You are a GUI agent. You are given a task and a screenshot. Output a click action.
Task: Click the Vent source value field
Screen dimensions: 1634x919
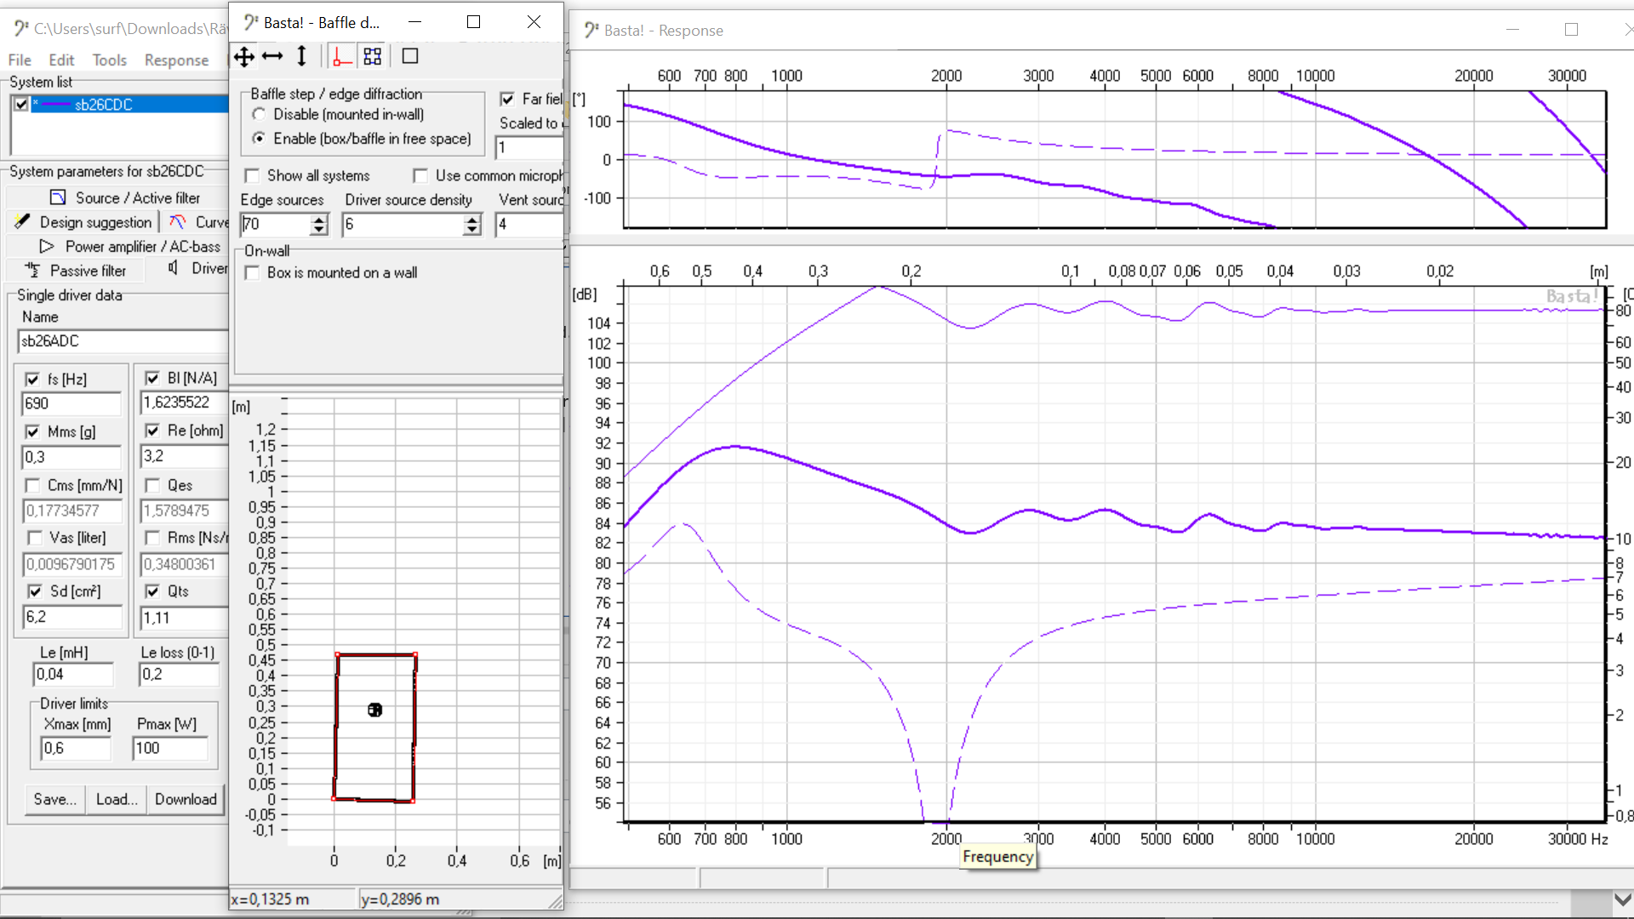529,224
